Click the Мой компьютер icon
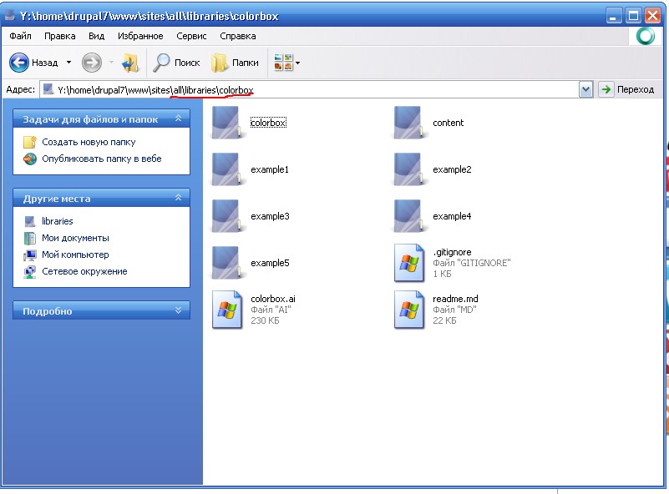The image size is (669, 494). point(30,255)
